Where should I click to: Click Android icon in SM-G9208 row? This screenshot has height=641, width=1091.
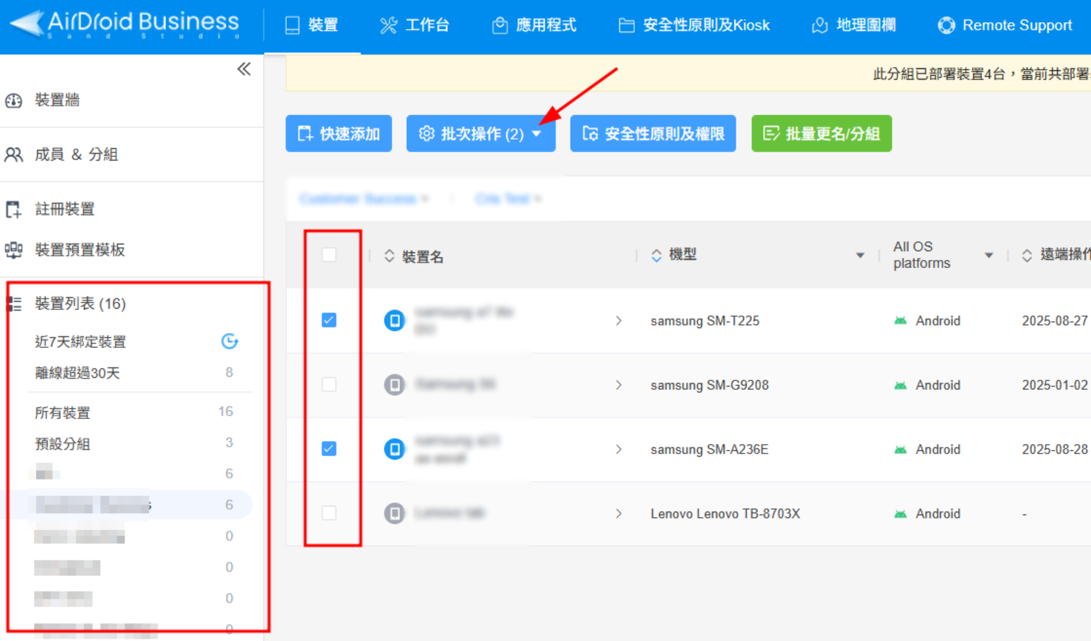pyautogui.click(x=900, y=385)
